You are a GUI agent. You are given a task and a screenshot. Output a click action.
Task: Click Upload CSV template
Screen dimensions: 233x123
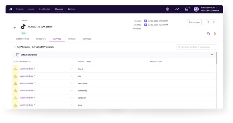pos(43,47)
